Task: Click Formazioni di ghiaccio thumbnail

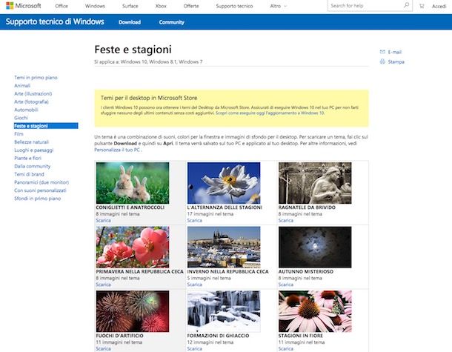Action: point(224,311)
